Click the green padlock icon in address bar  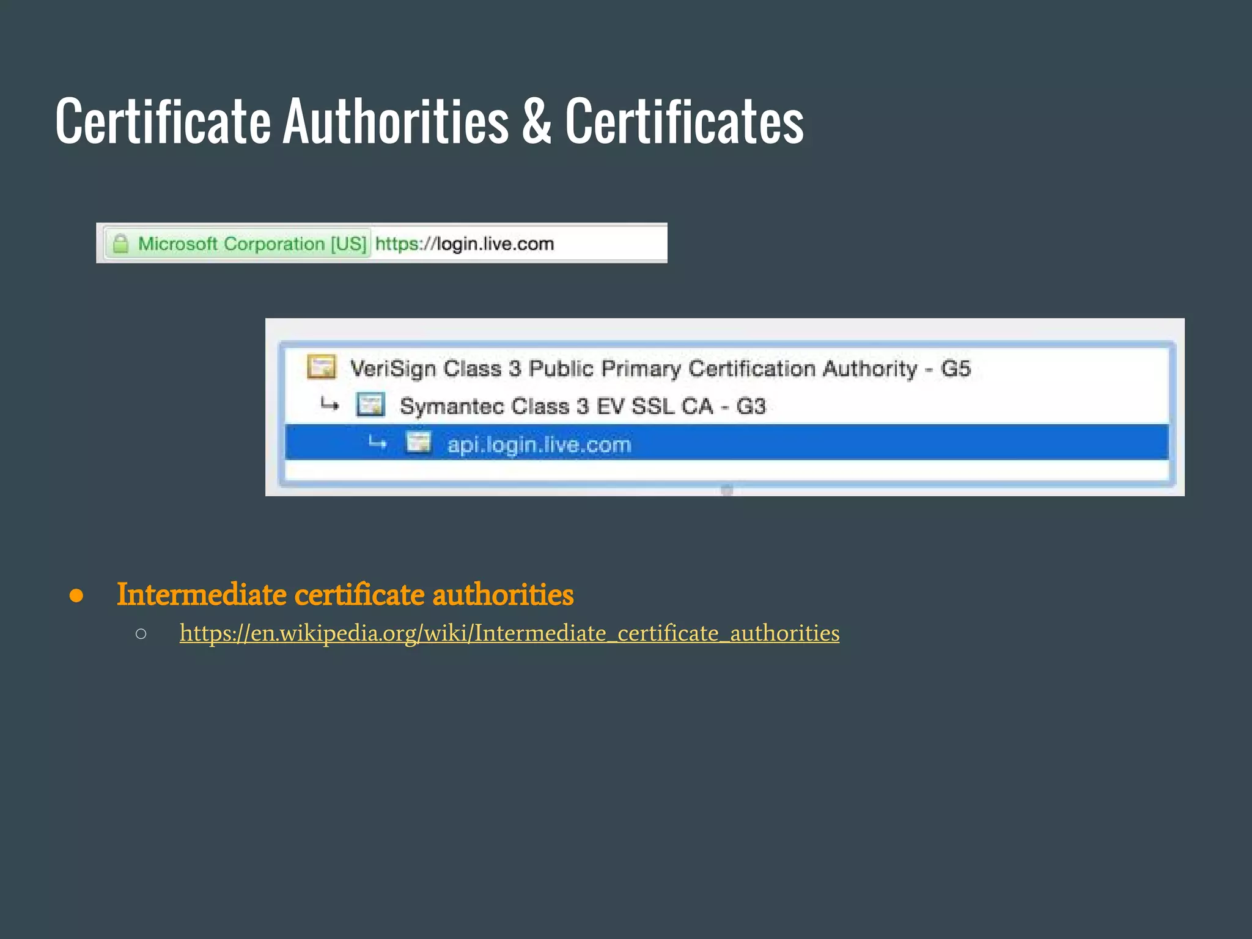tap(121, 243)
